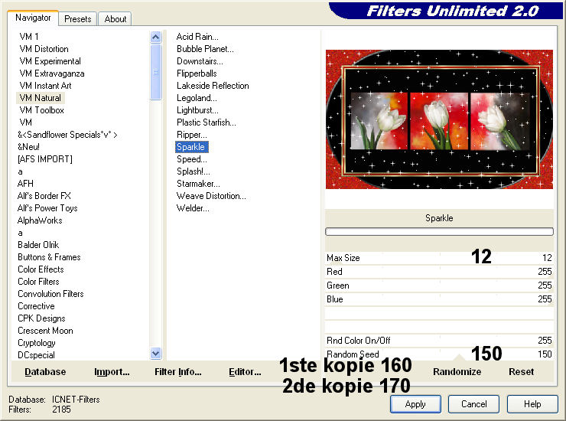The height and width of the screenshot is (421, 566).
Task: Adjust the Random Seed slider
Action: 439,354
